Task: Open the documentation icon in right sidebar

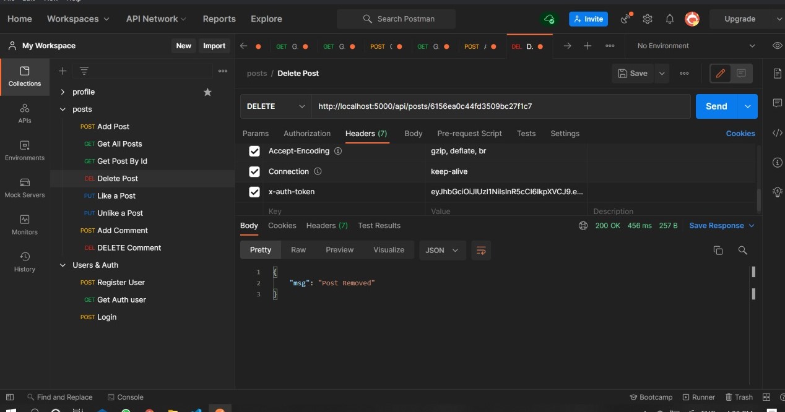Action: (x=778, y=73)
